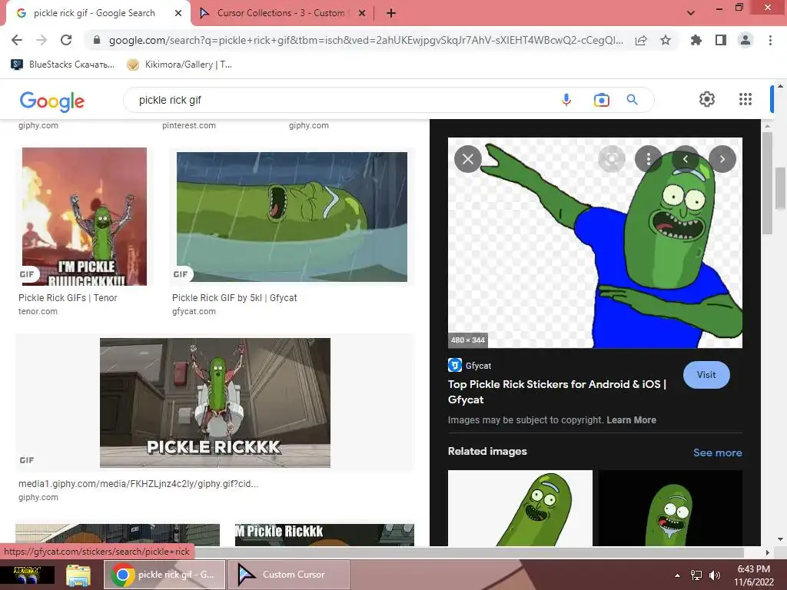Start voice search with microphone icon

[566, 100]
